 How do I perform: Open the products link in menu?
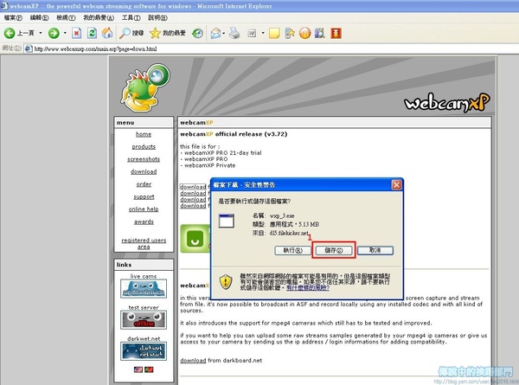[x=144, y=147]
